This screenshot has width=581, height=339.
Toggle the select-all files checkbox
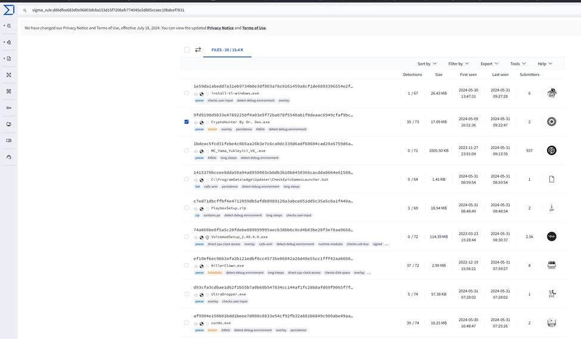tap(187, 49)
